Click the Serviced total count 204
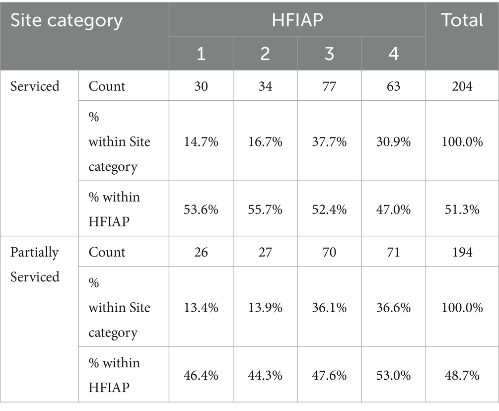The image size is (499, 411). click(x=462, y=85)
